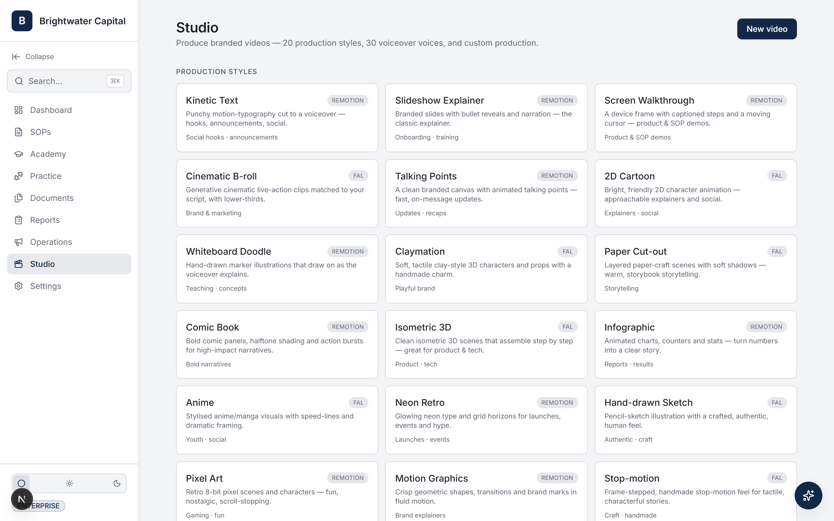Open the AI sparkle assistant button
Screen dimensions: 834x521
(x=808, y=495)
